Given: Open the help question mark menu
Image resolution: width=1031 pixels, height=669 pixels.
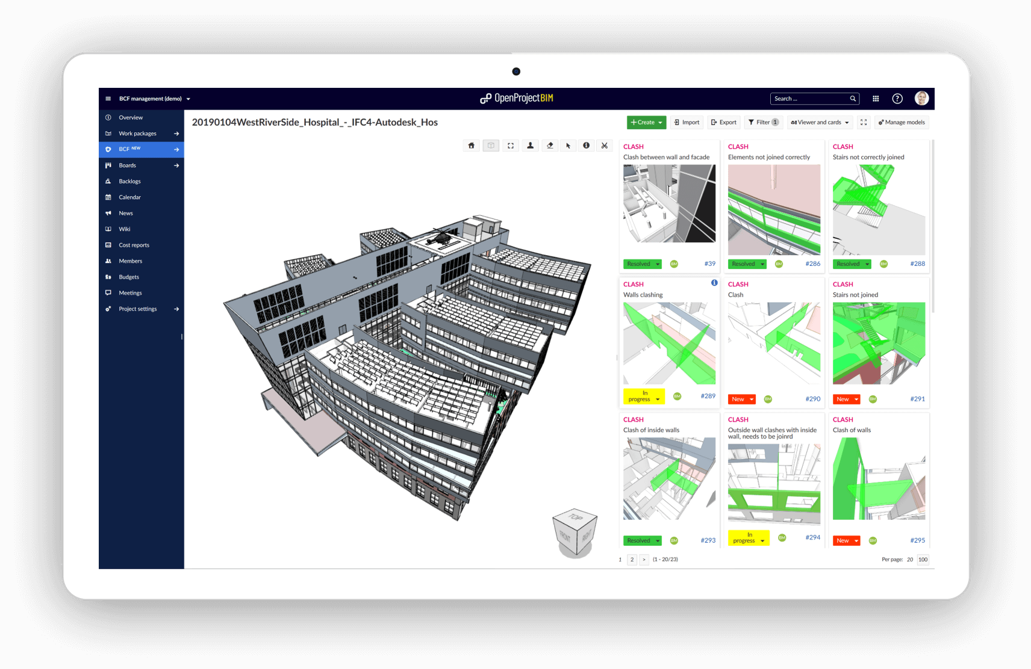Looking at the screenshot, I should pos(897,99).
